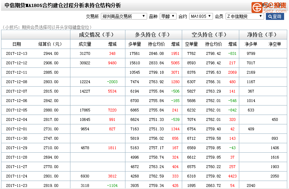
Task: Click the 日期 column header
Action: (x=16, y=44)
